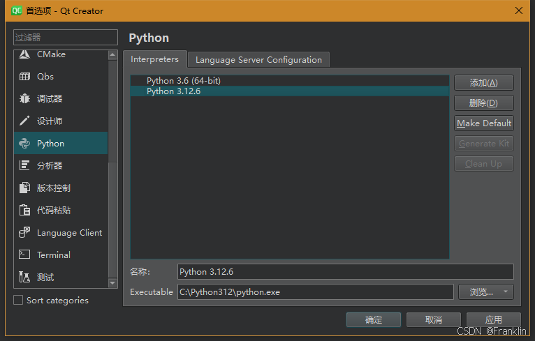Select Python 3.12.6 interpreter row

point(290,91)
